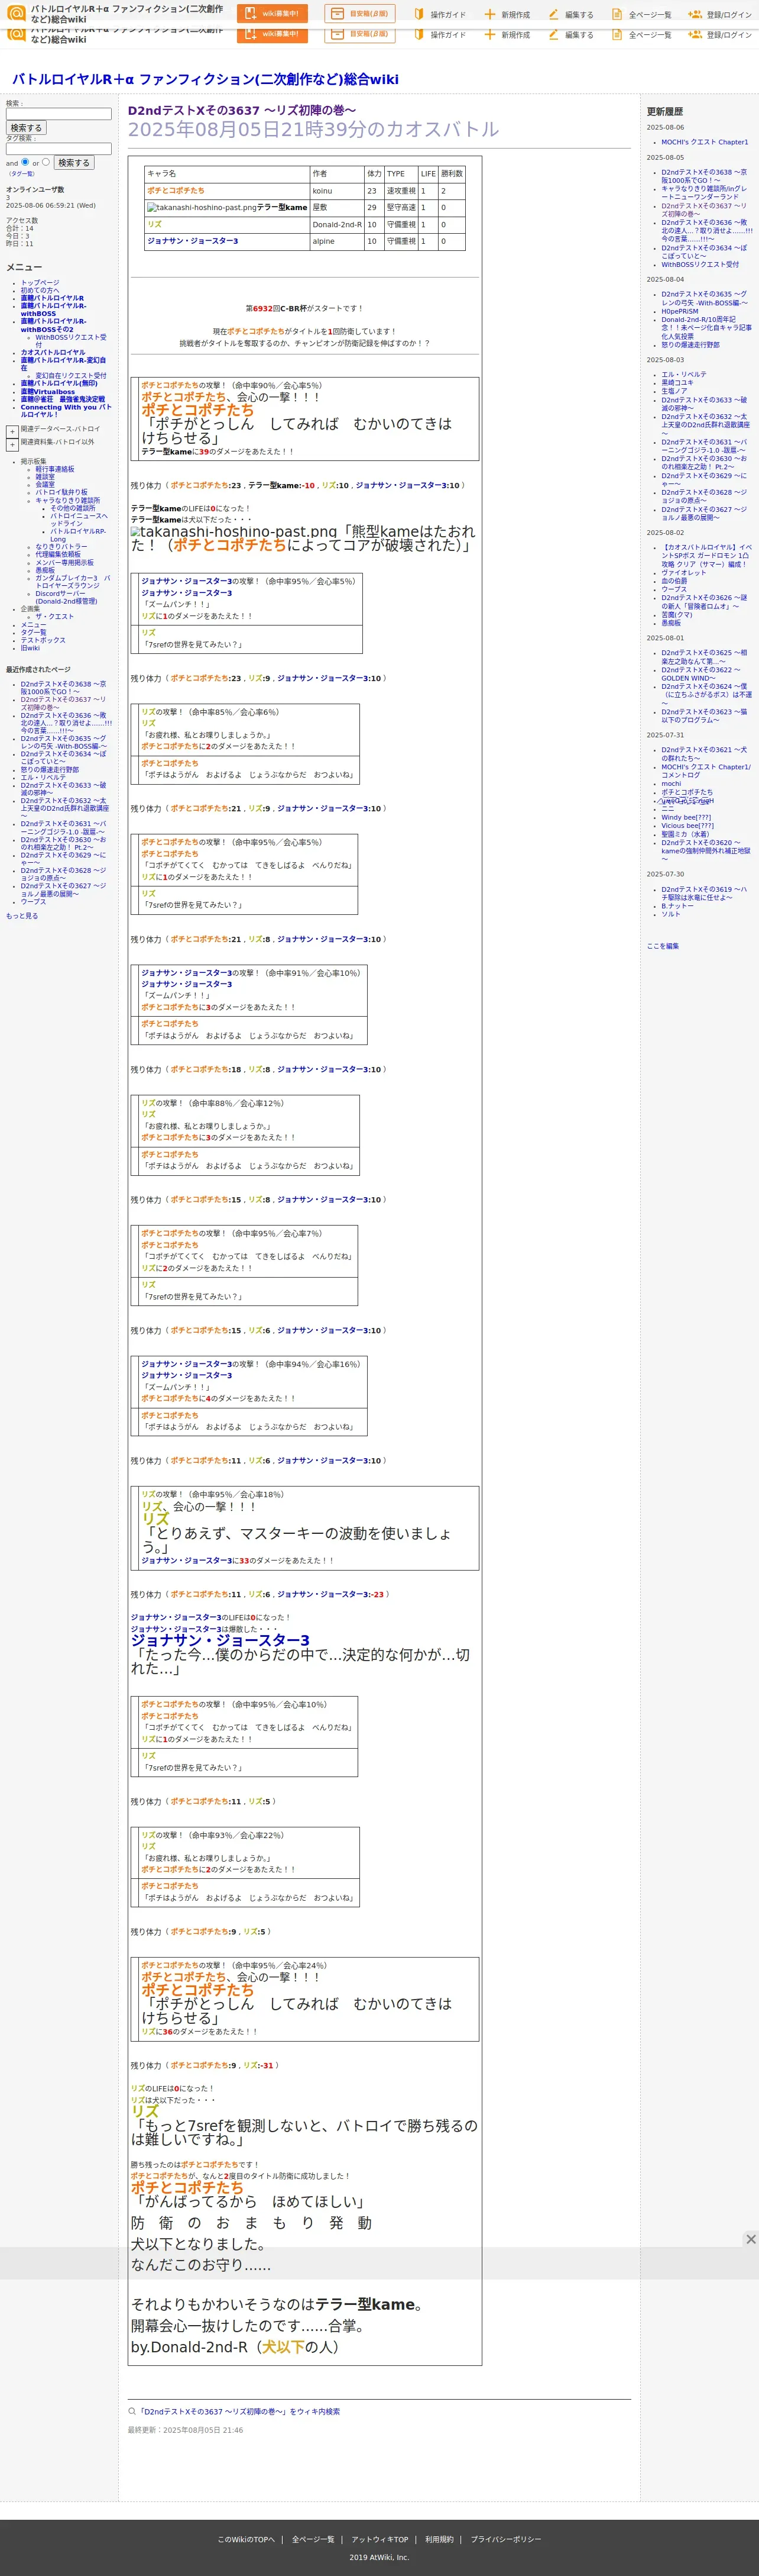Expand the 関連データベース-バトロイ plus box
The height and width of the screenshot is (2576, 759).
pos(12,432)
